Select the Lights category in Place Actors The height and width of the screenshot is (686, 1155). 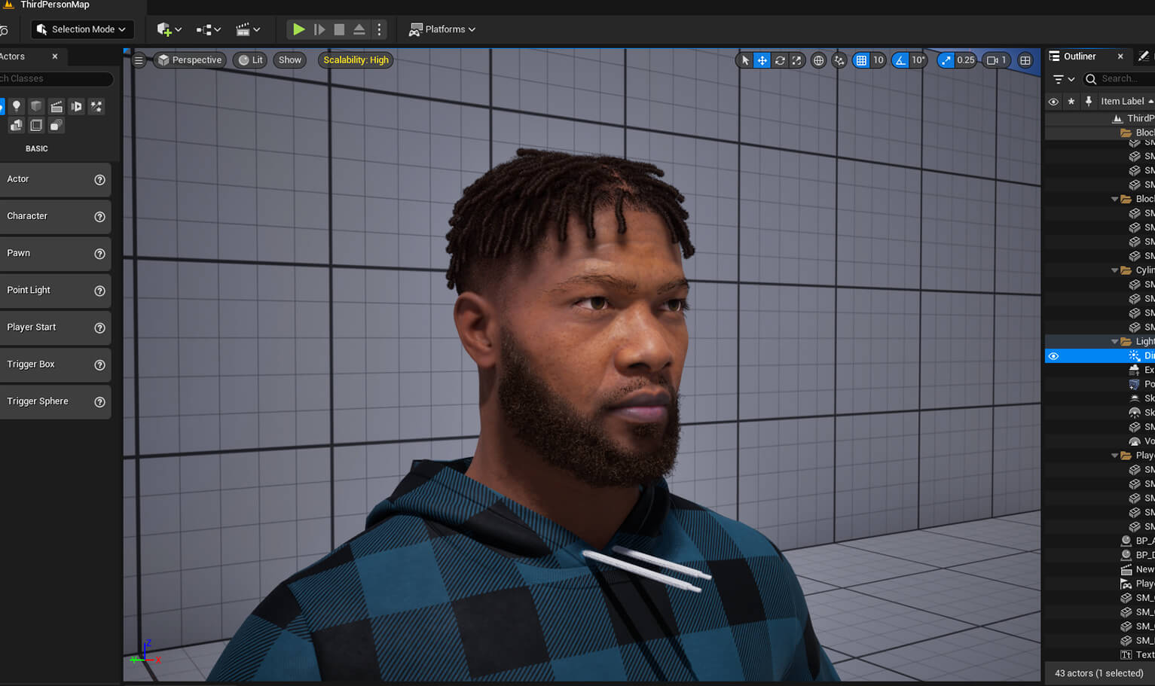pyautogui.click(x=16, y=106)
